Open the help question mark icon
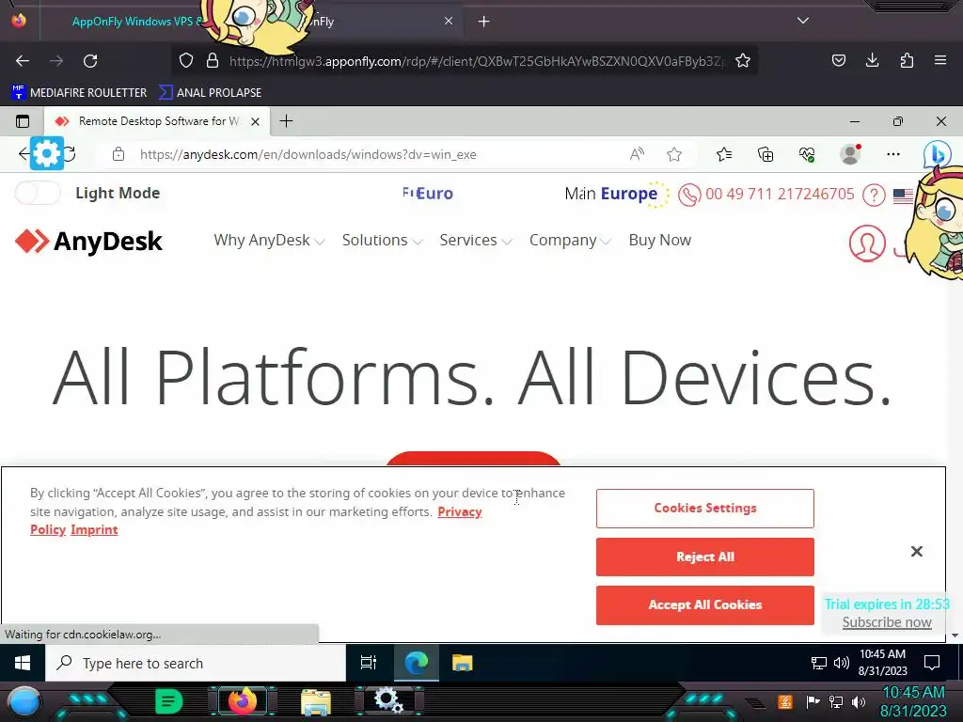This screenshot has height=722, width=963. coord(874,196)
